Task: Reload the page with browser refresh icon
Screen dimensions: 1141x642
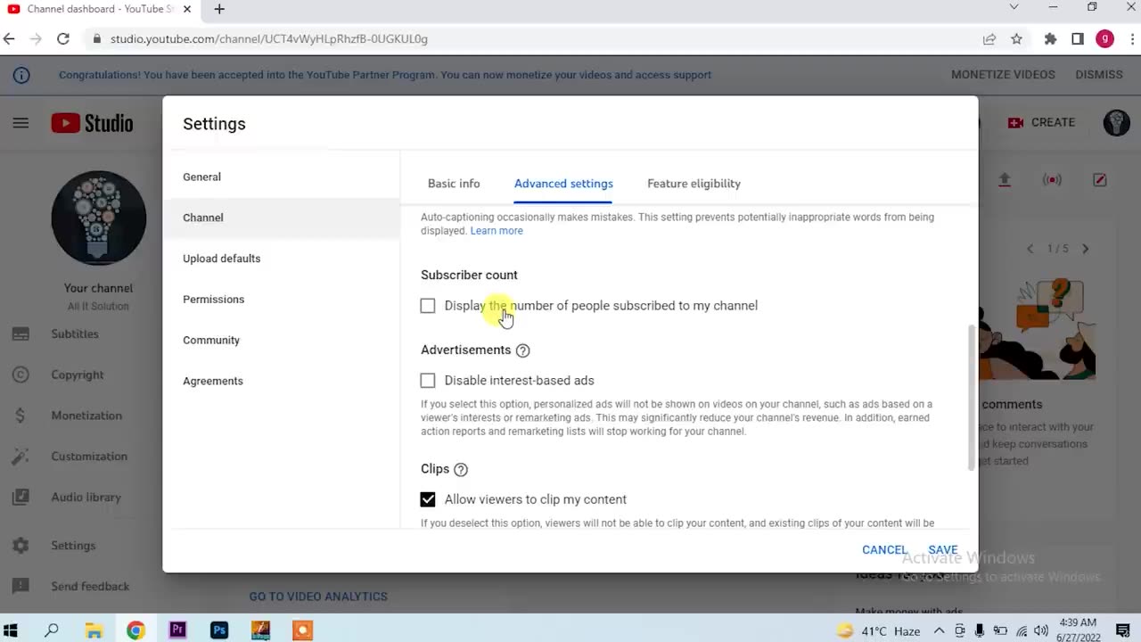Action: pos(63,38)
